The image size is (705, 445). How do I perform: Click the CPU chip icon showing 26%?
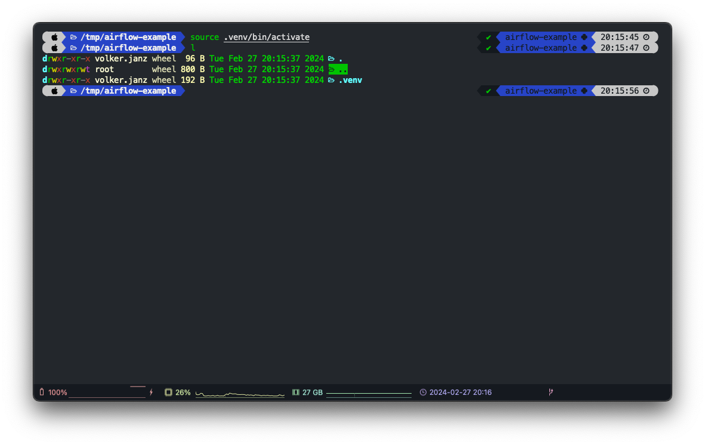click(x=168, y=393)
